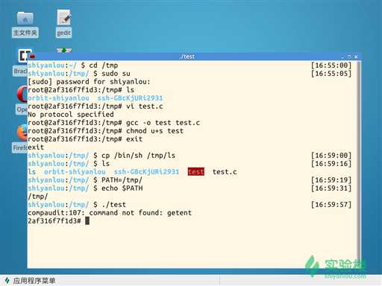Click 'chmod u+s test' command text

coord(154,131)
